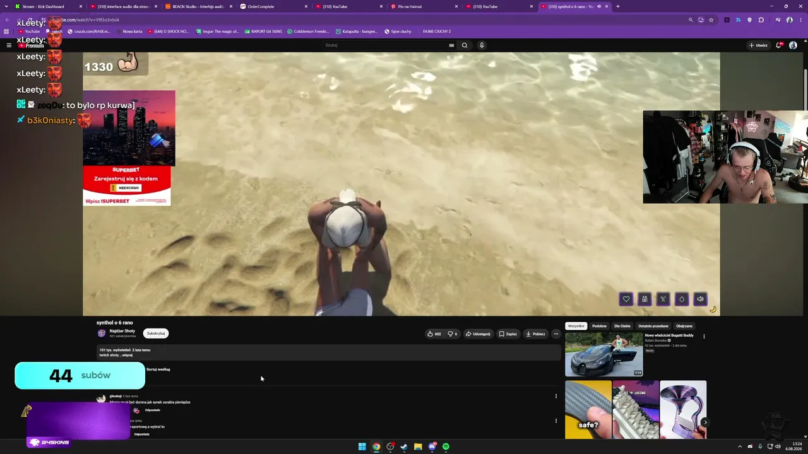Switch to OrderComplete browser tab
The height and width of the screenshot is (454, 808).
(273, 6)
